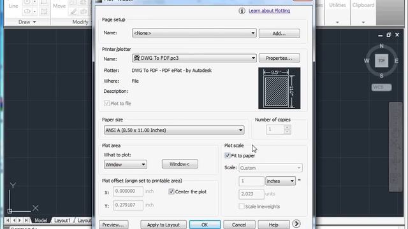Viewport: 408px width, 229px height.
Task: Select the Move tool in ribbon
Action: (x=59, y=6)
